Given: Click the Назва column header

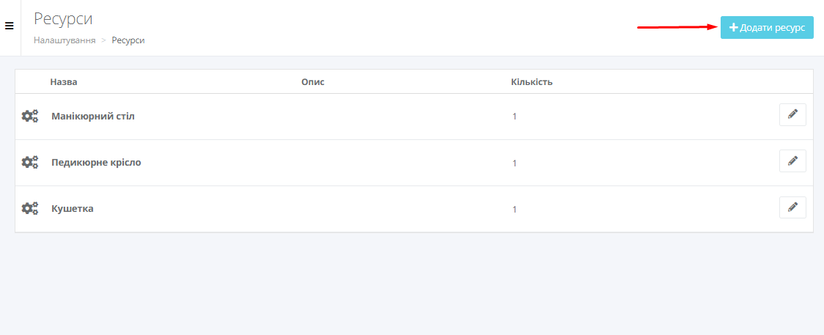Looking at the screenshot, I should pyautogui.click(x=64, y=82).
